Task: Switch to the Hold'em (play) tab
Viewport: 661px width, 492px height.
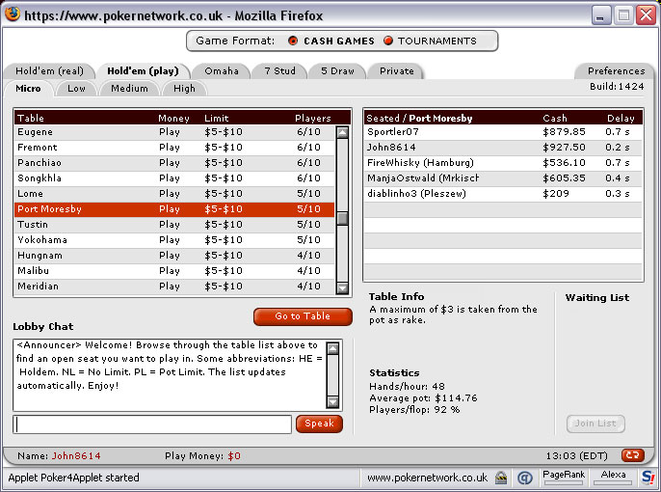Action: 143,70
